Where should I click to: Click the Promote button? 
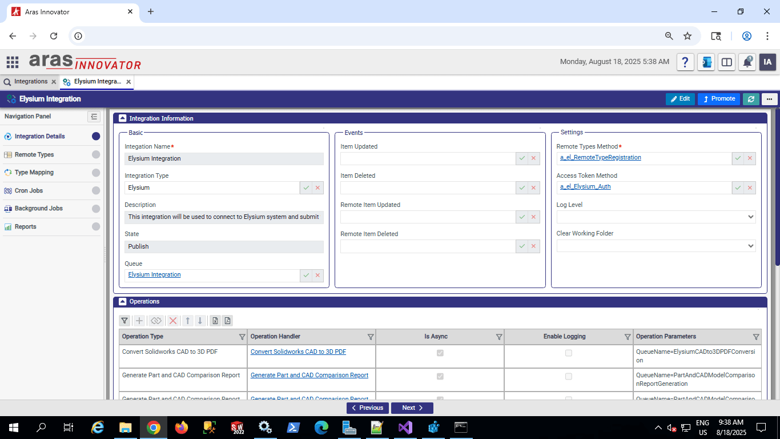[x=719, y=99]
